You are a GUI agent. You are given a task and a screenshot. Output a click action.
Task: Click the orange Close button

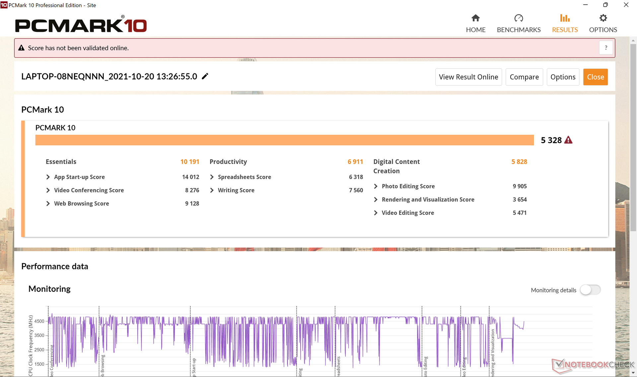point(595,77)
